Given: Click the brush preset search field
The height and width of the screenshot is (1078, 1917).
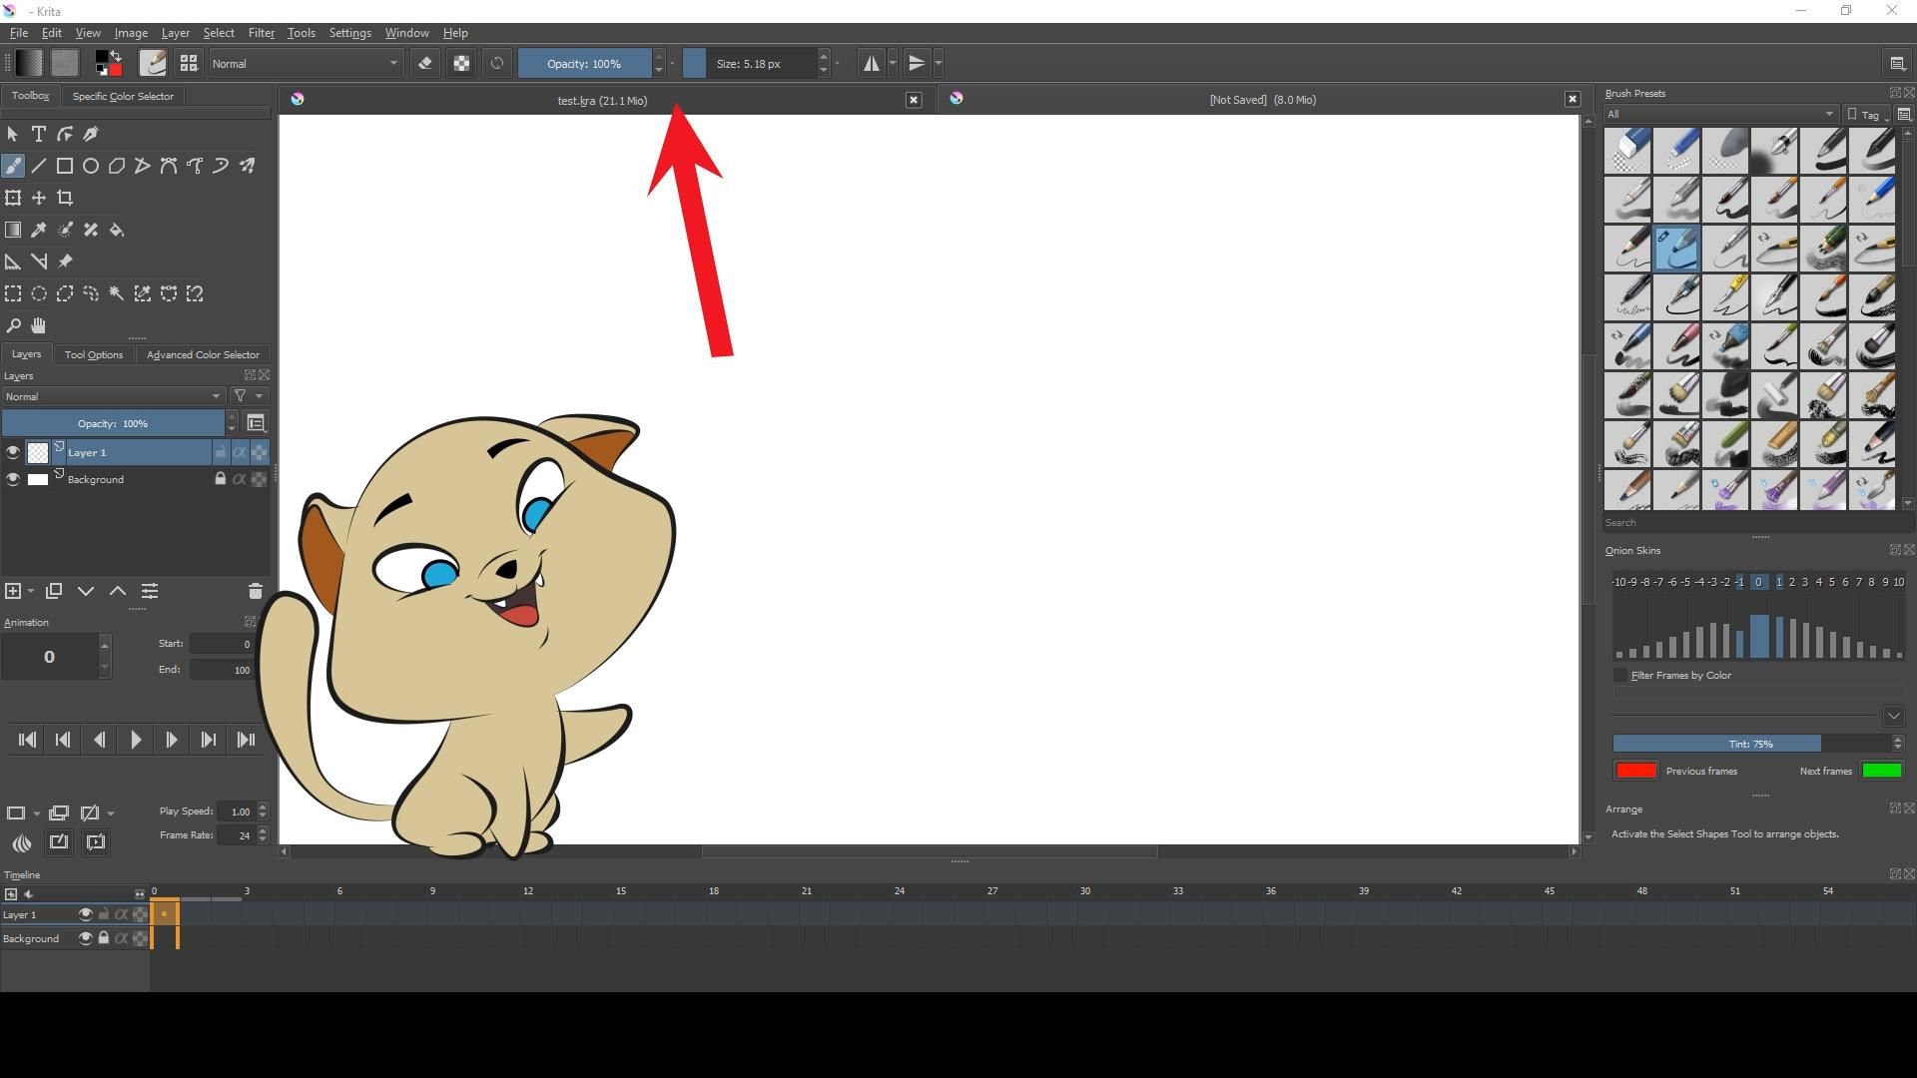Looking at the screenshot, I should pyautogui.click(x=1747, y=522).
